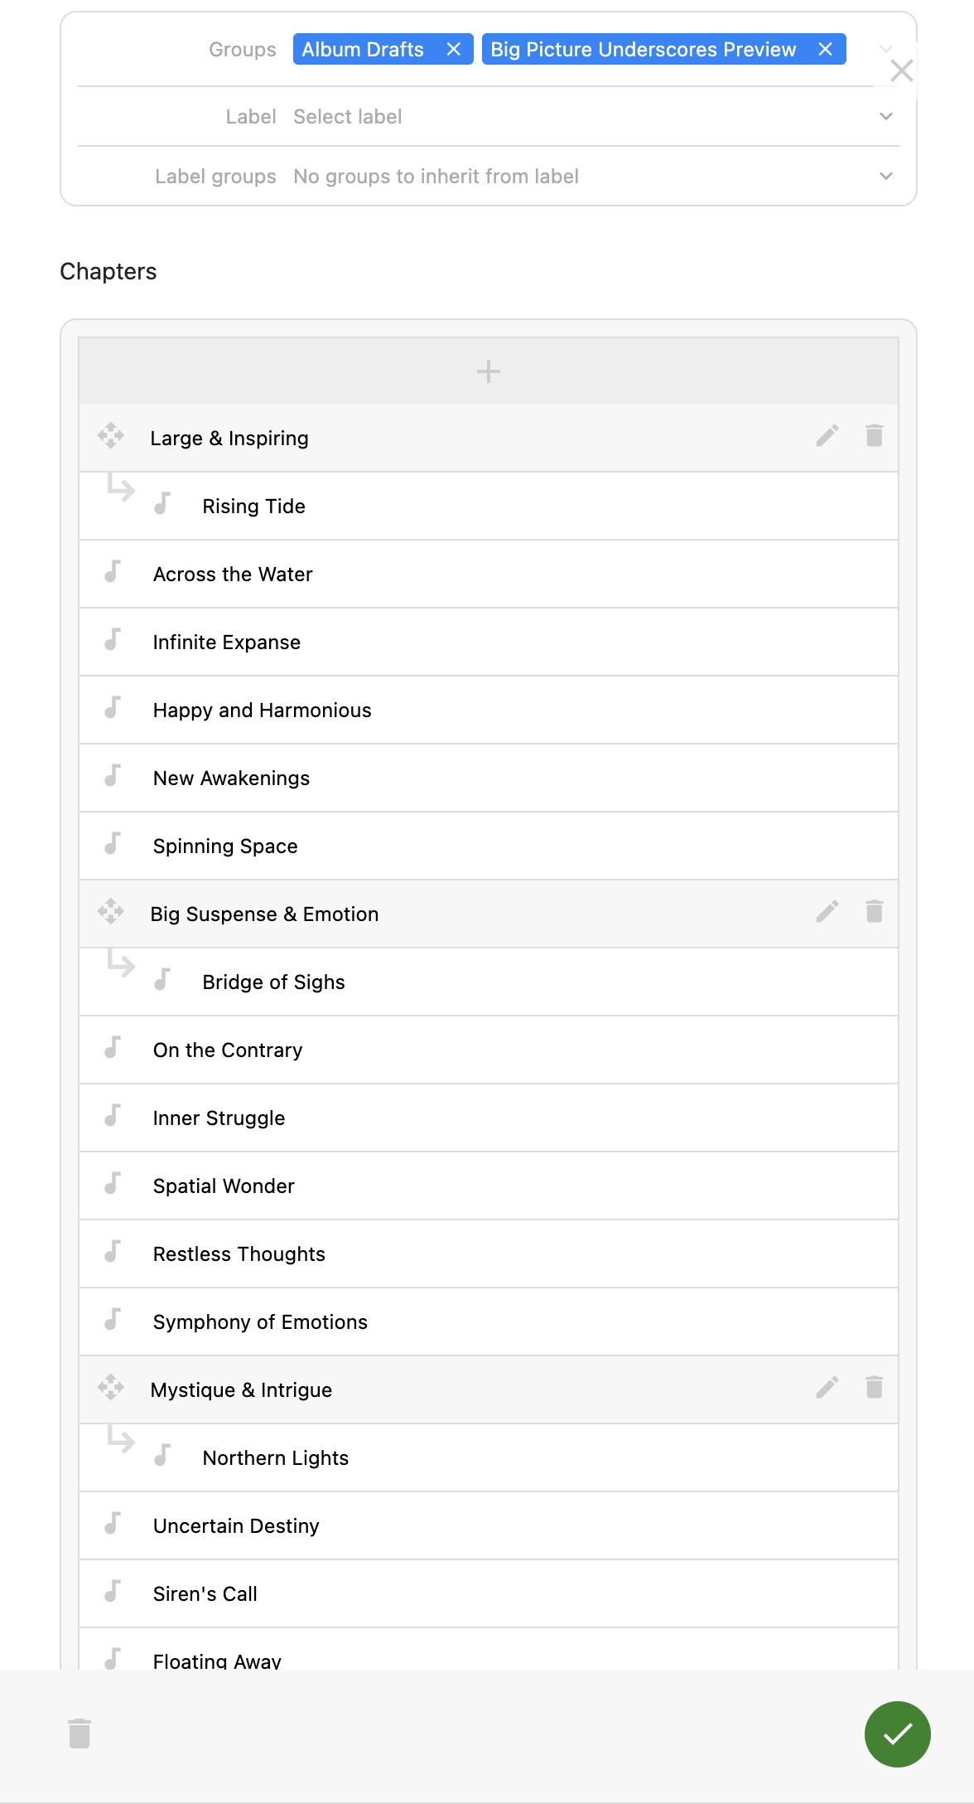Remove the Big Picture Underscores Preview tag
Screen dimensions: 974x1804
[825, 50]
